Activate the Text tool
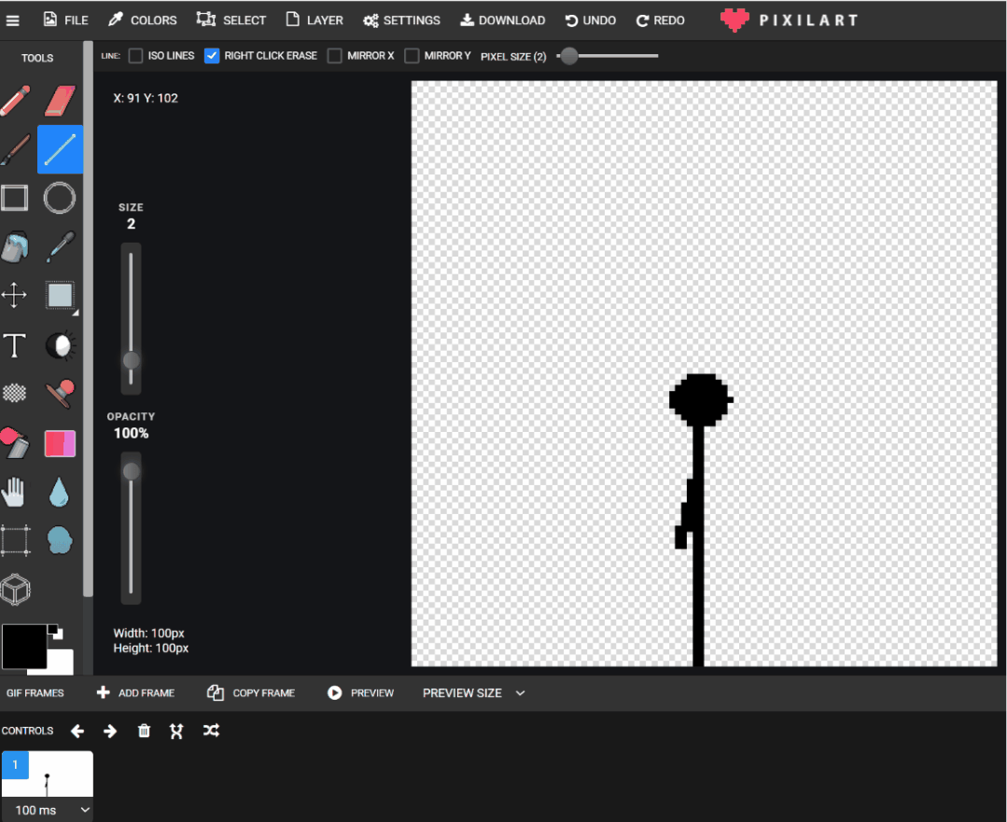The width and height of the screenshot is (1007, 822). pos(15,345)
